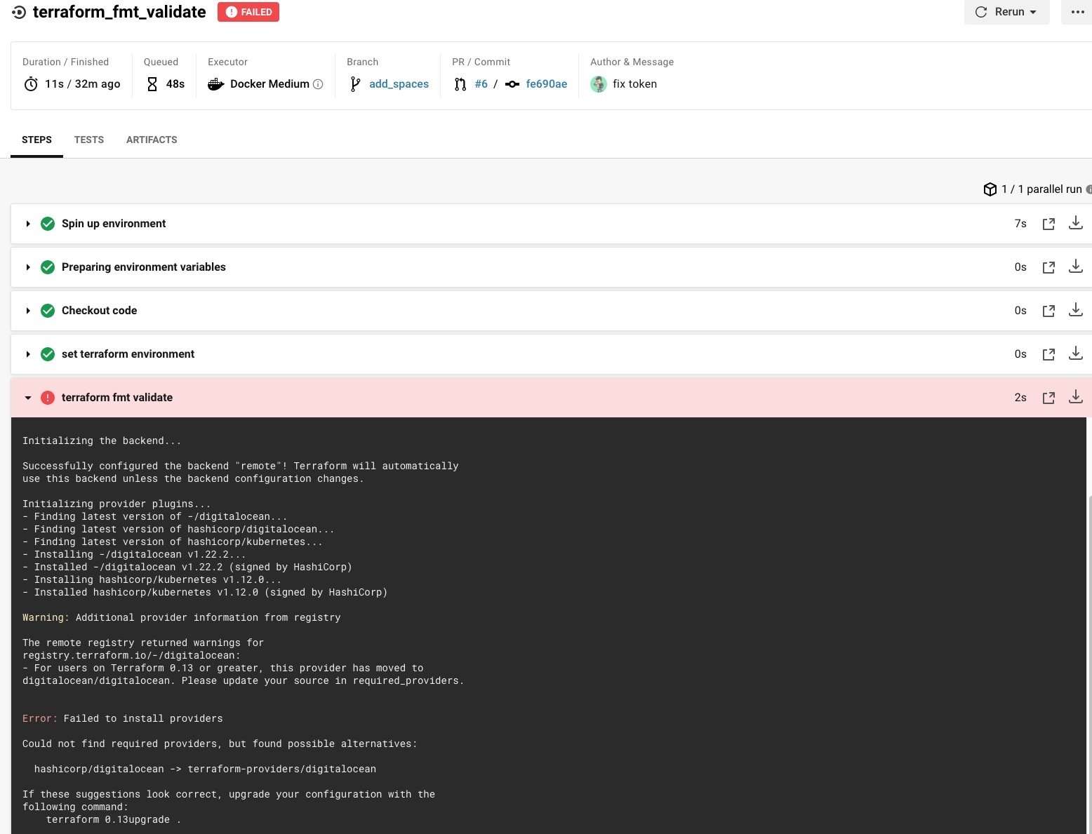Open pull request #6 link
This screenshot has width=1092, height=834.
[481, 84]
